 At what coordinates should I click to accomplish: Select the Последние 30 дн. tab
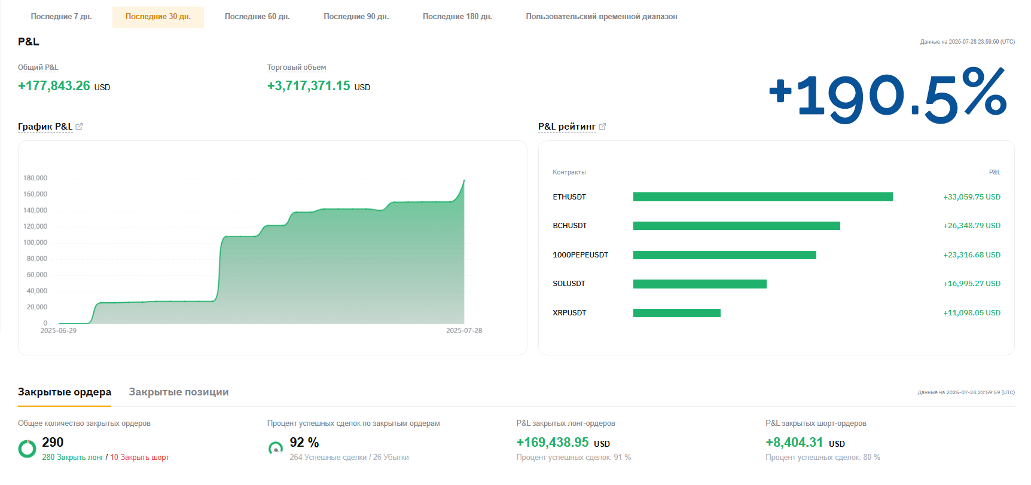[158, 17]
